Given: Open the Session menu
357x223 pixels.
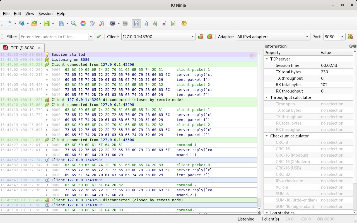Looking at the screenshot, I should [x=45, y=13].
